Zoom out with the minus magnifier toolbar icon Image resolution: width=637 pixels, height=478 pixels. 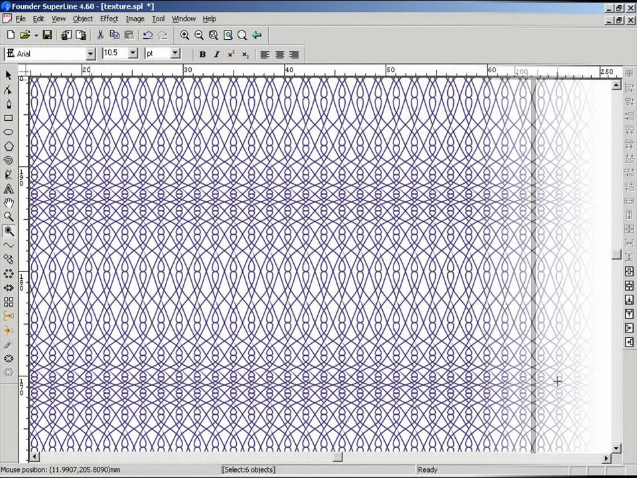coord(198,35)
